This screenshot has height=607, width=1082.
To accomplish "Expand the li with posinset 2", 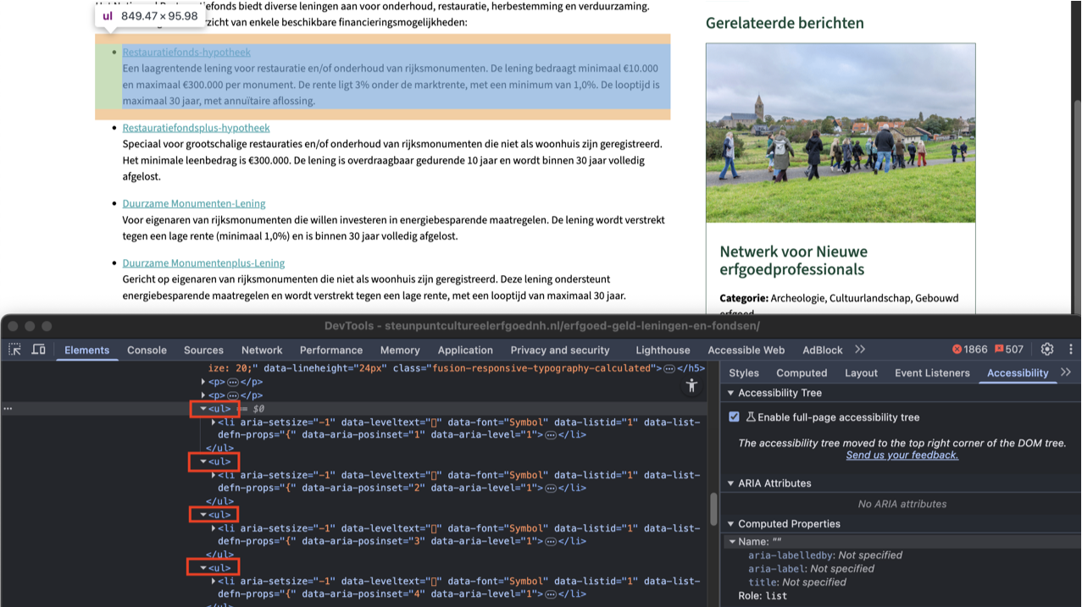I will click(213, 475).
